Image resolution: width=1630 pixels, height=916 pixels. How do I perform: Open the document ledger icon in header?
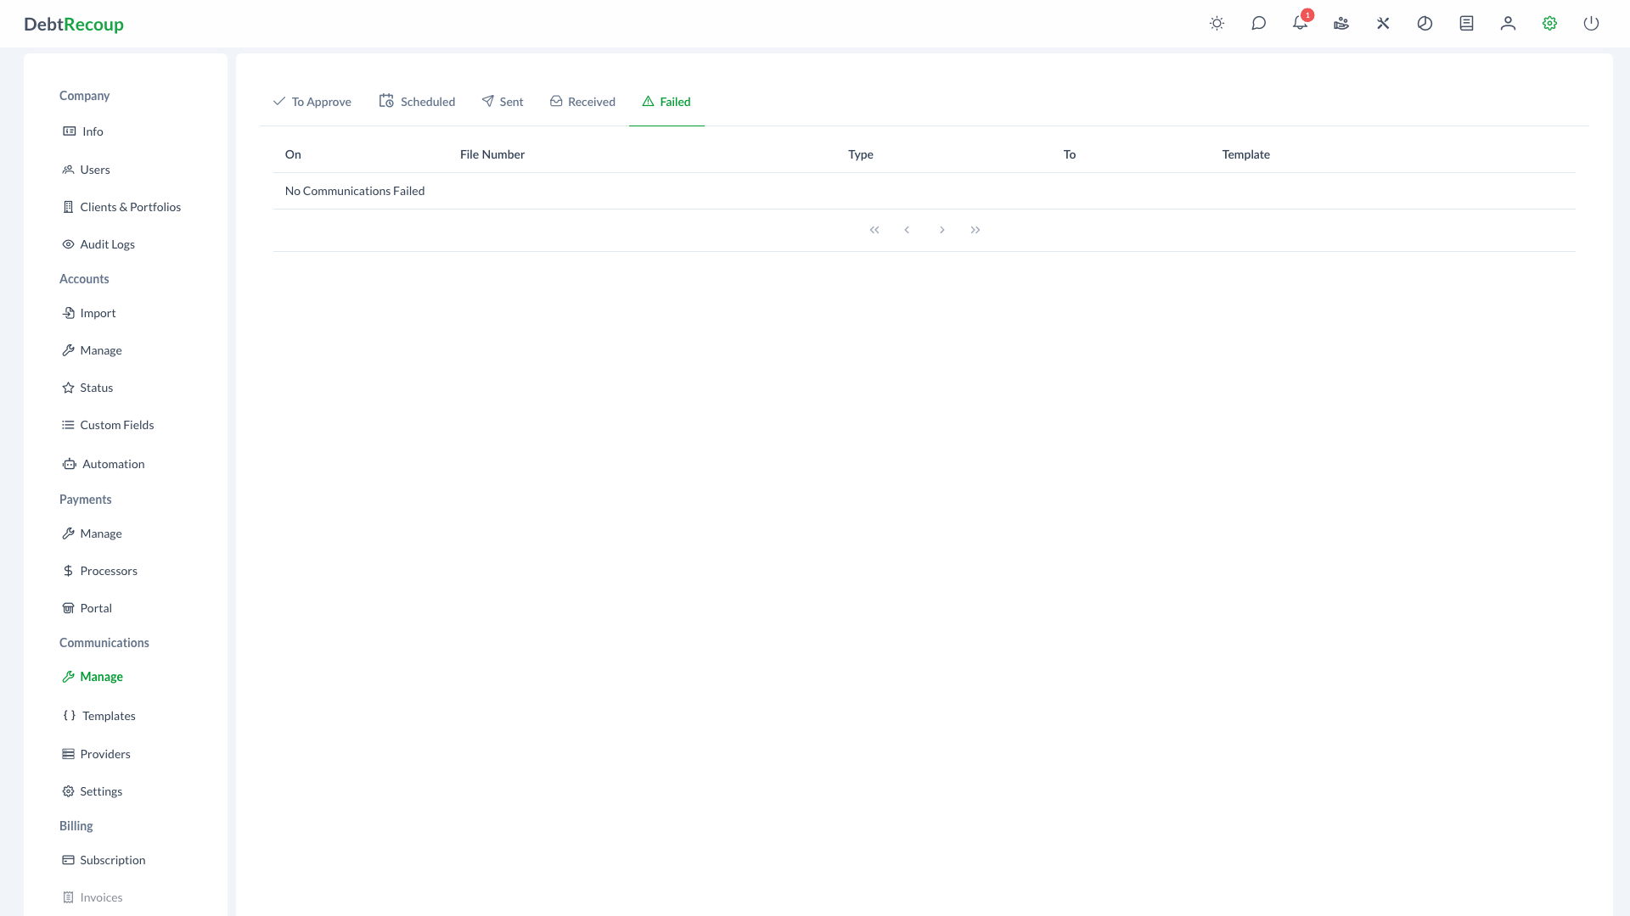coord(1466,24)
